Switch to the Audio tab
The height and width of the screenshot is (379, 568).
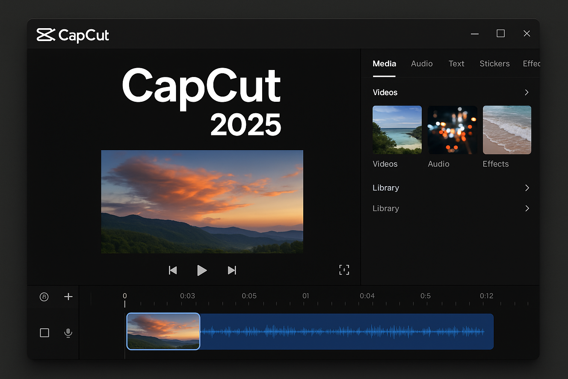(x=422, y=64)
